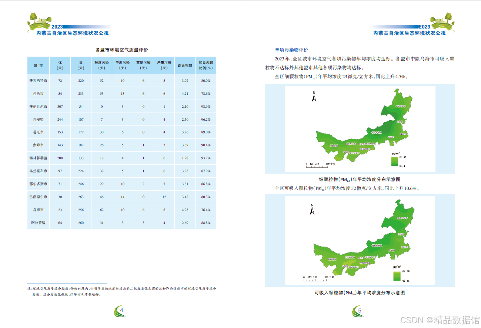Click the table title 各盟市环境空气质量评价
Screen dimensions: 481x328
[121, 50]
